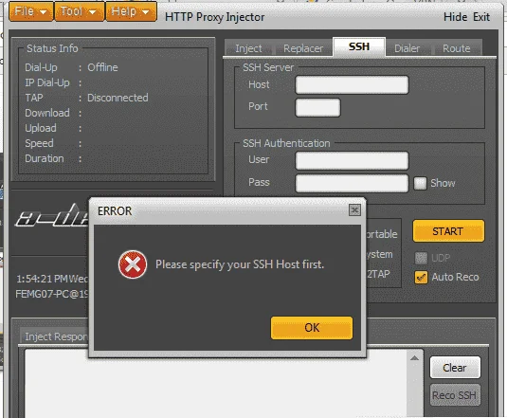Switch to the Route tab

(456, 48)
